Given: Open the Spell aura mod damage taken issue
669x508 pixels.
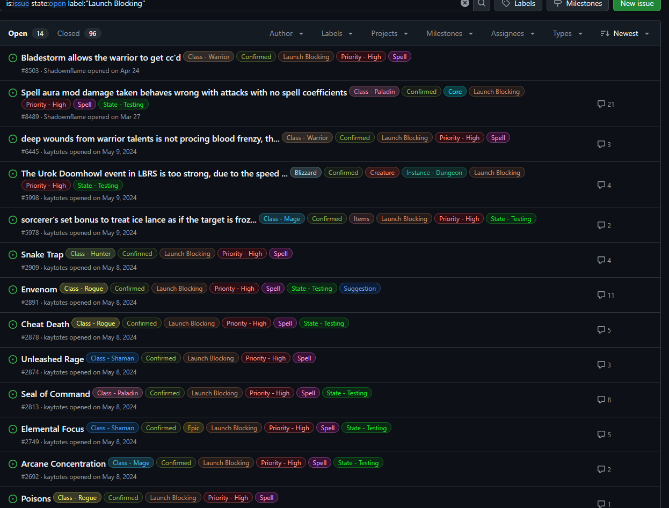Looking at the screenshot, I should [x=184, y=93].
